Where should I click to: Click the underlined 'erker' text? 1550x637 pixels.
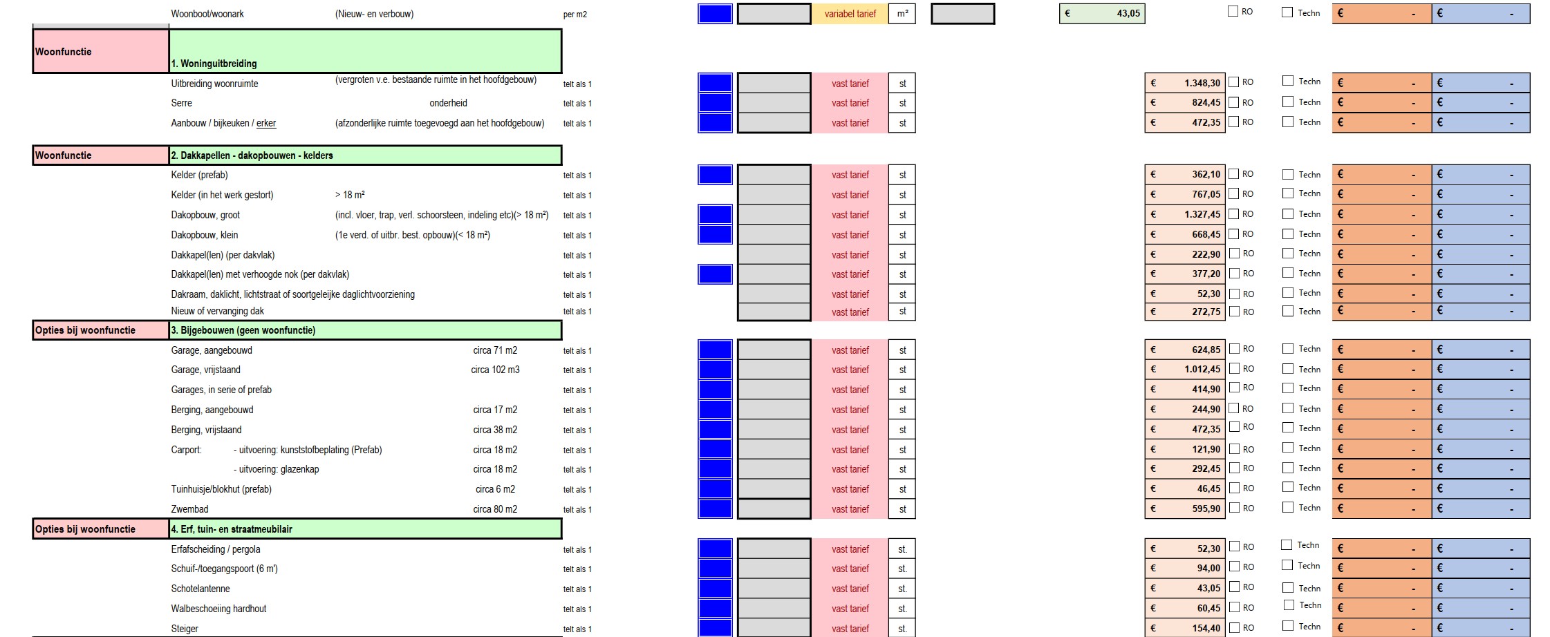(266, 124)
